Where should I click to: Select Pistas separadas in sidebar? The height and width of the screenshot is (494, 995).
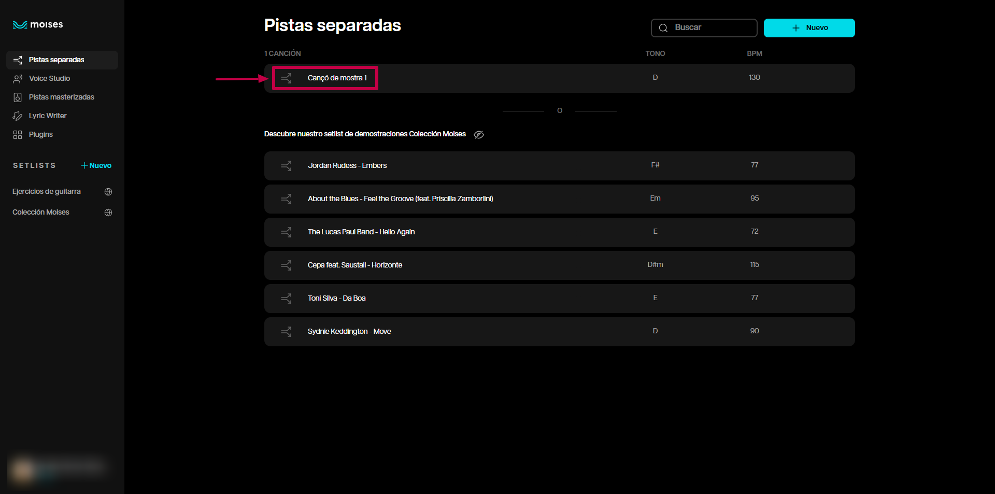click(56, 60)
